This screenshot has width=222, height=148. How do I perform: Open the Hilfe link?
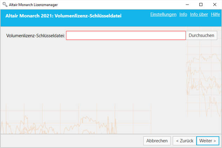pos(215,14)
